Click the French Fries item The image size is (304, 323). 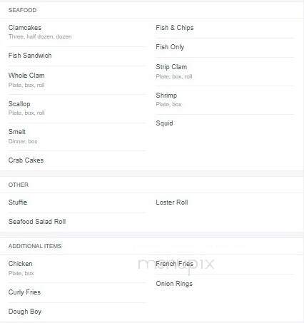pyautogui.click(x=174, y=264)
